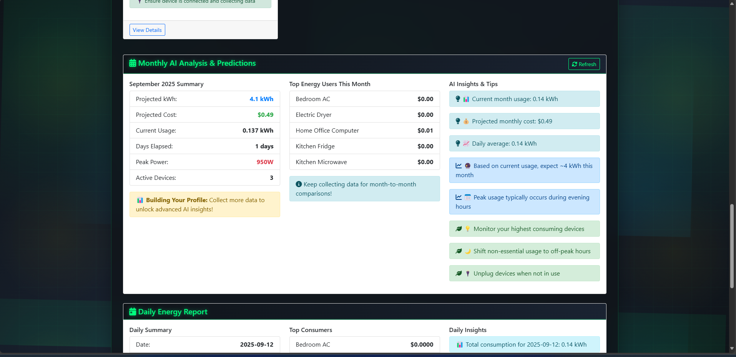Viewport: 736px width, 357px height.
Task: Click the bar chart emoji in Total consumption insight
Action: pyautogui.click(x=460, y=345)
